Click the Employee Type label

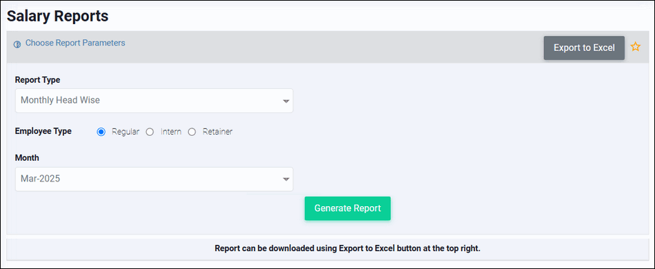(x=43, y=131)
